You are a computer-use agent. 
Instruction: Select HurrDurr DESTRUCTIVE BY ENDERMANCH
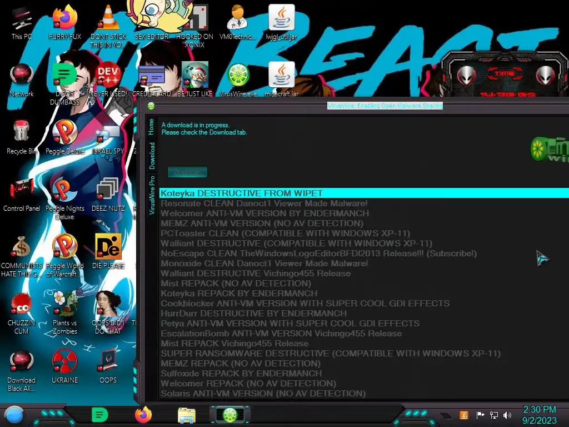pos(364,314)
